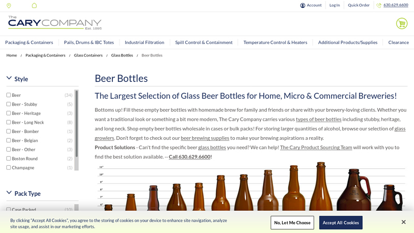
Task: Click Accept All Cookies button
Action: pos(341,223)
